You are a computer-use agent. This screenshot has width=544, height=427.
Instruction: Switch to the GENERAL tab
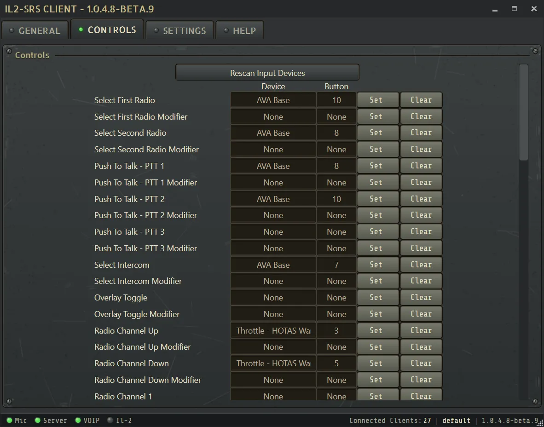pyautogui.click(x=35, y=30)
